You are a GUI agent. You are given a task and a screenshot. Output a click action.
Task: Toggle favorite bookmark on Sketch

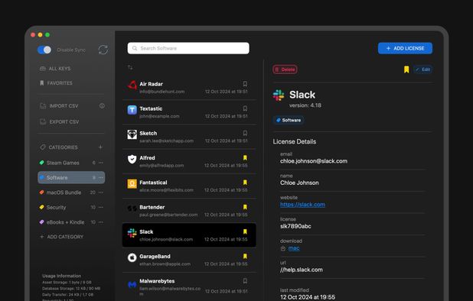245,133
